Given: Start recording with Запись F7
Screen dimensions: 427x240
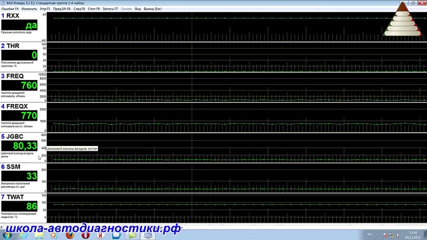Looking at the screenshot, I should tap(110, 9).
